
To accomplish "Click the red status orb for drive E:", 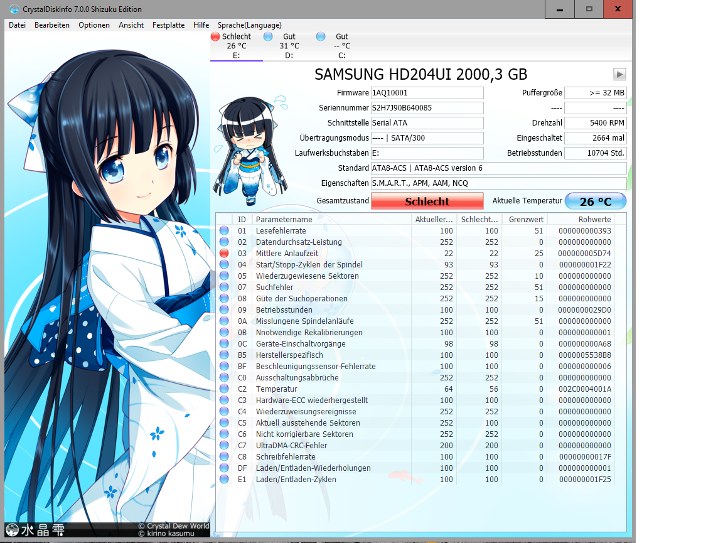I will pyautogui.click(x=215, y=36).
